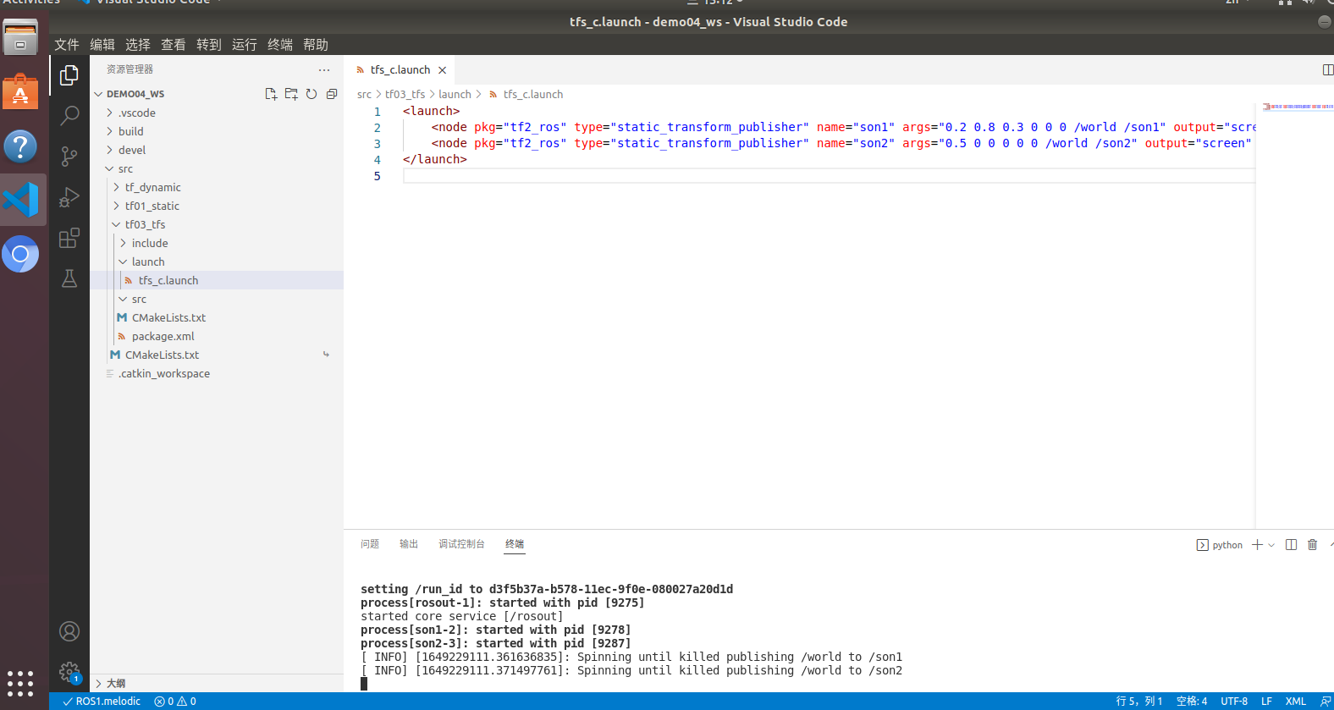
Task: Open errors and warnings count in status bar
Action: pyautogui.click(x=175, y=702)
